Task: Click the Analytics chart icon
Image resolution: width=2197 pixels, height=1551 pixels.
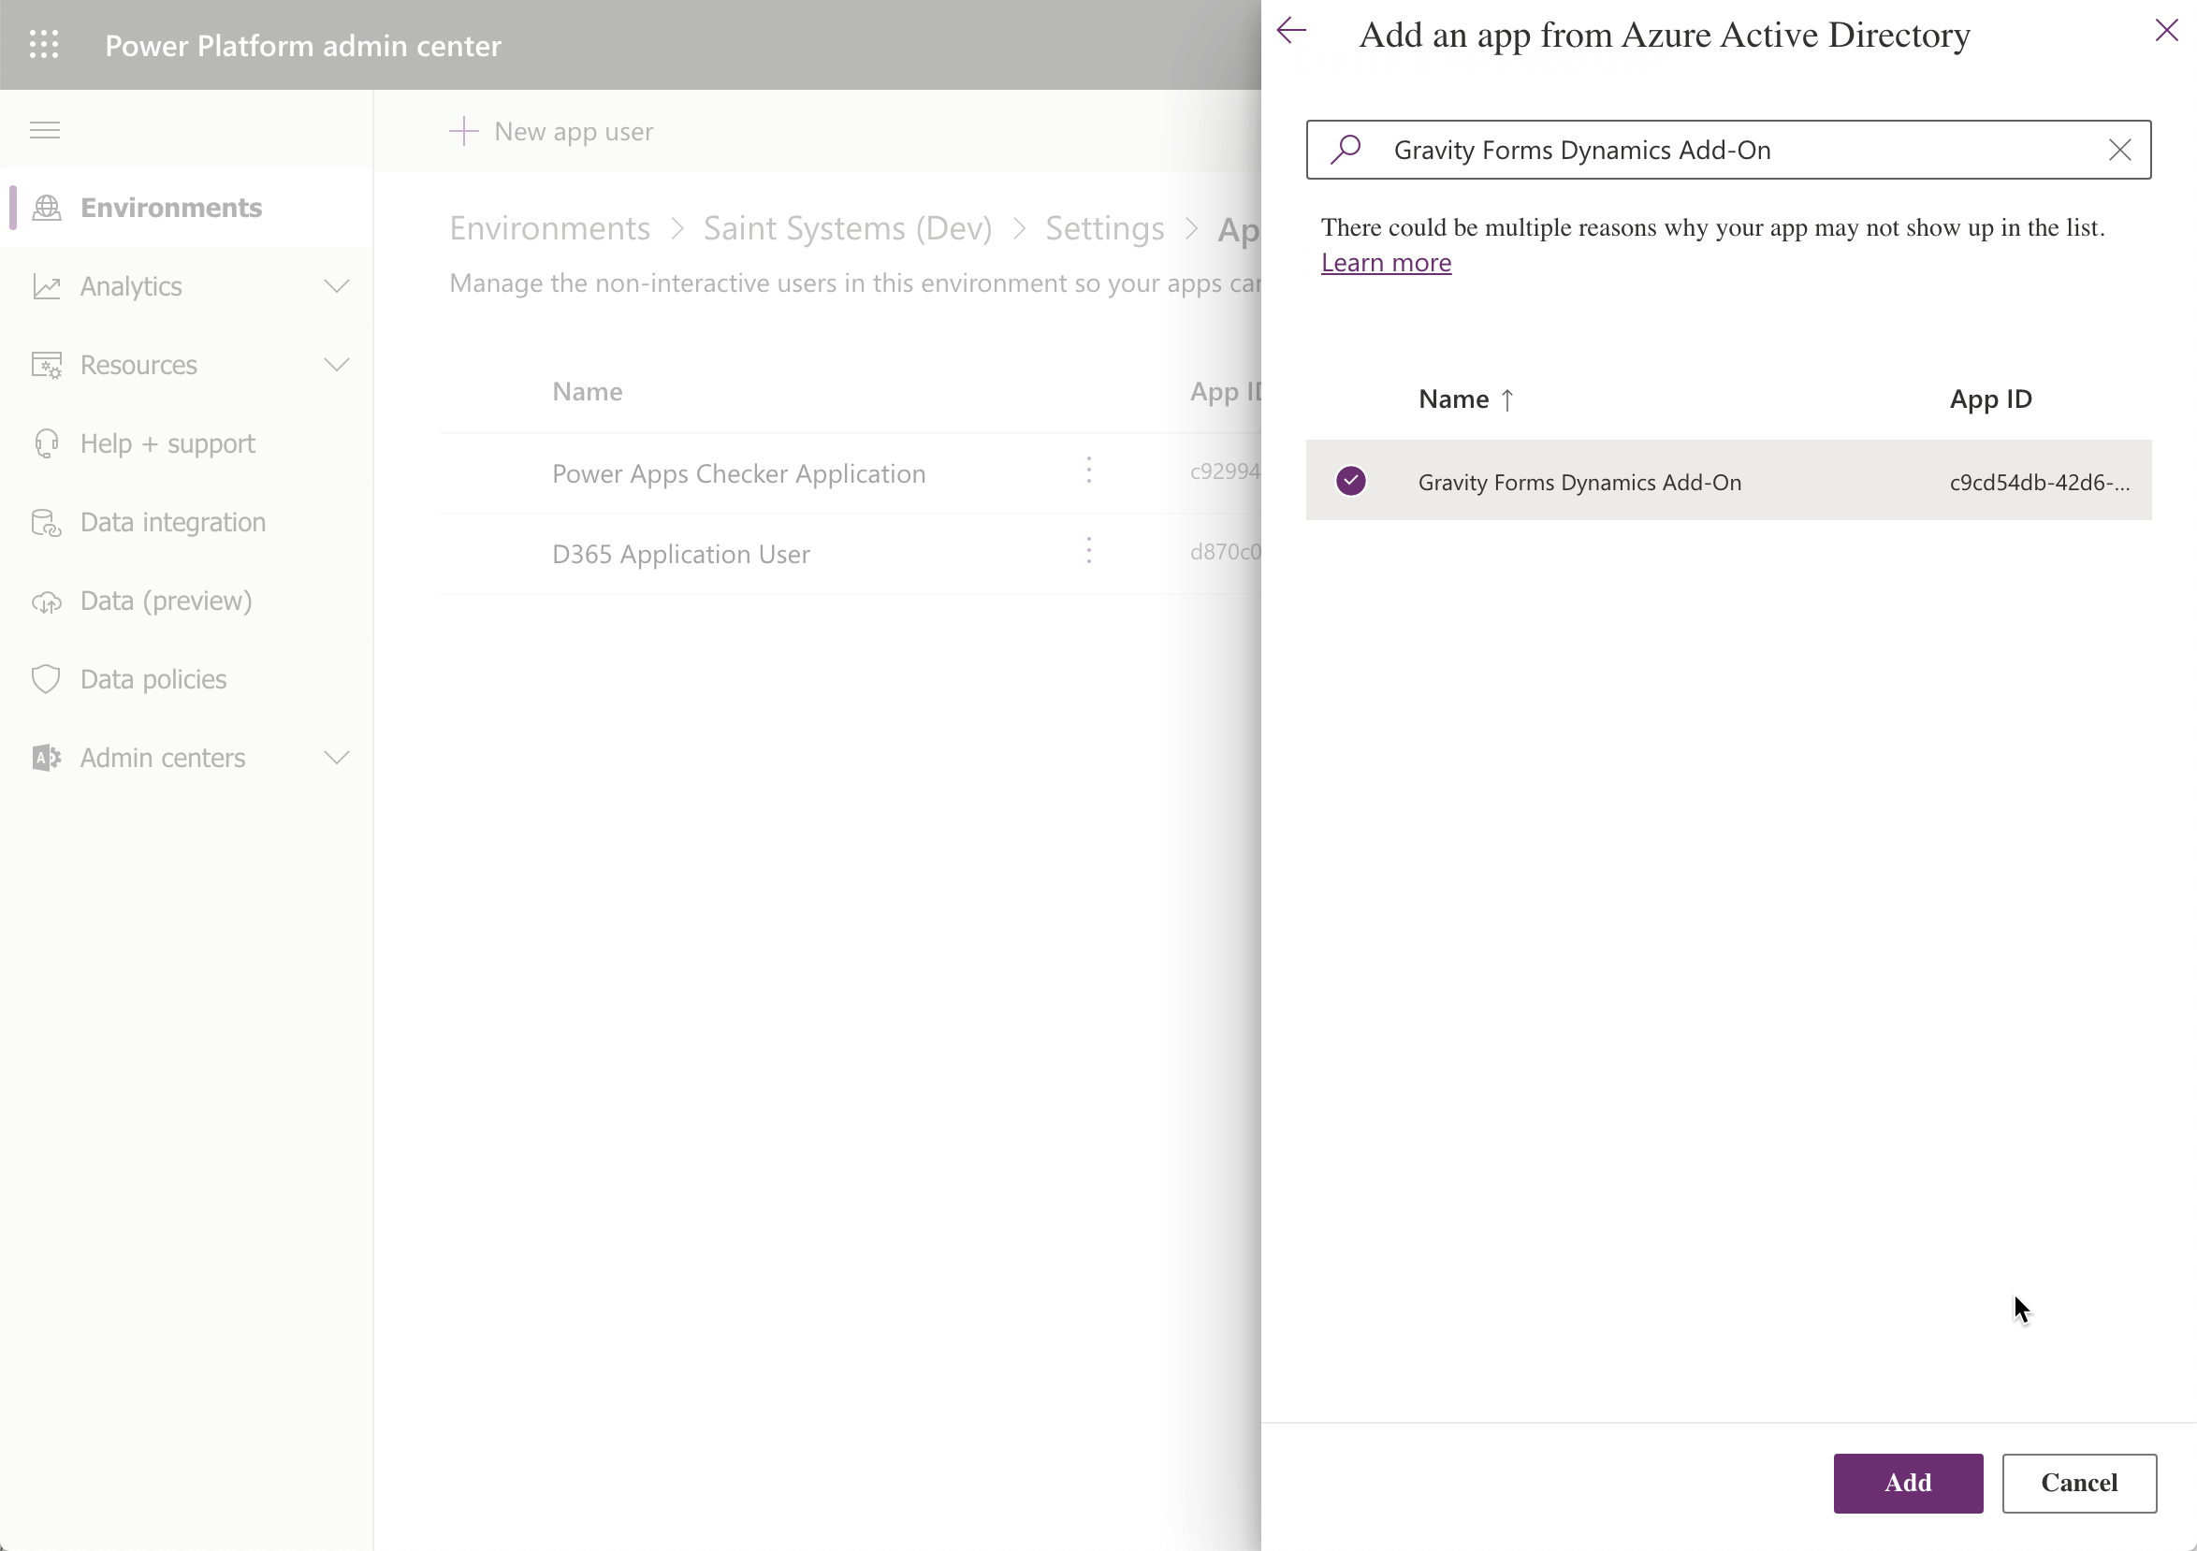Action: coord(47,286)
